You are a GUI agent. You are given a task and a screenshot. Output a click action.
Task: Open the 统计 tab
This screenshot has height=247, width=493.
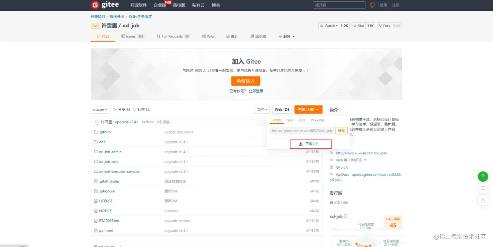232,36
